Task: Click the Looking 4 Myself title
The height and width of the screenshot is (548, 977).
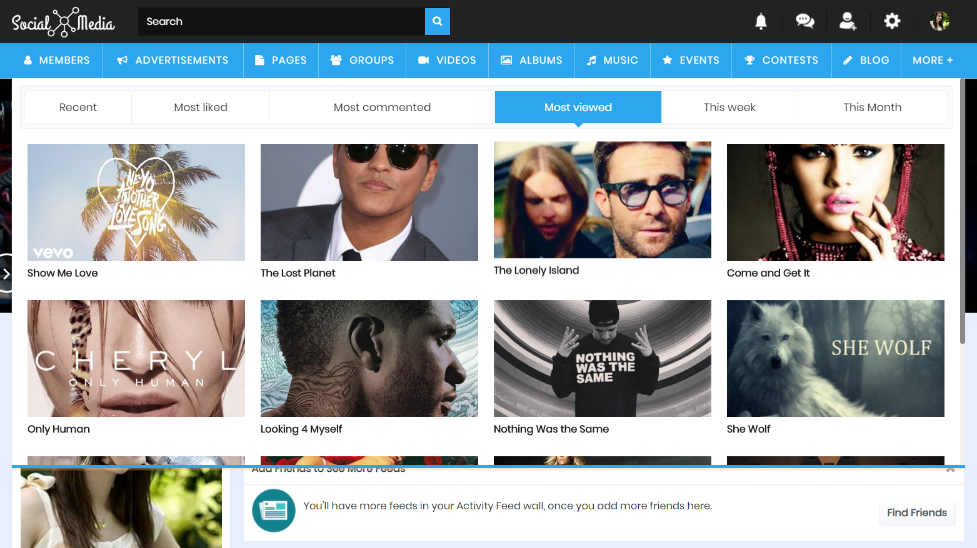Action: [x=301, y=429]
